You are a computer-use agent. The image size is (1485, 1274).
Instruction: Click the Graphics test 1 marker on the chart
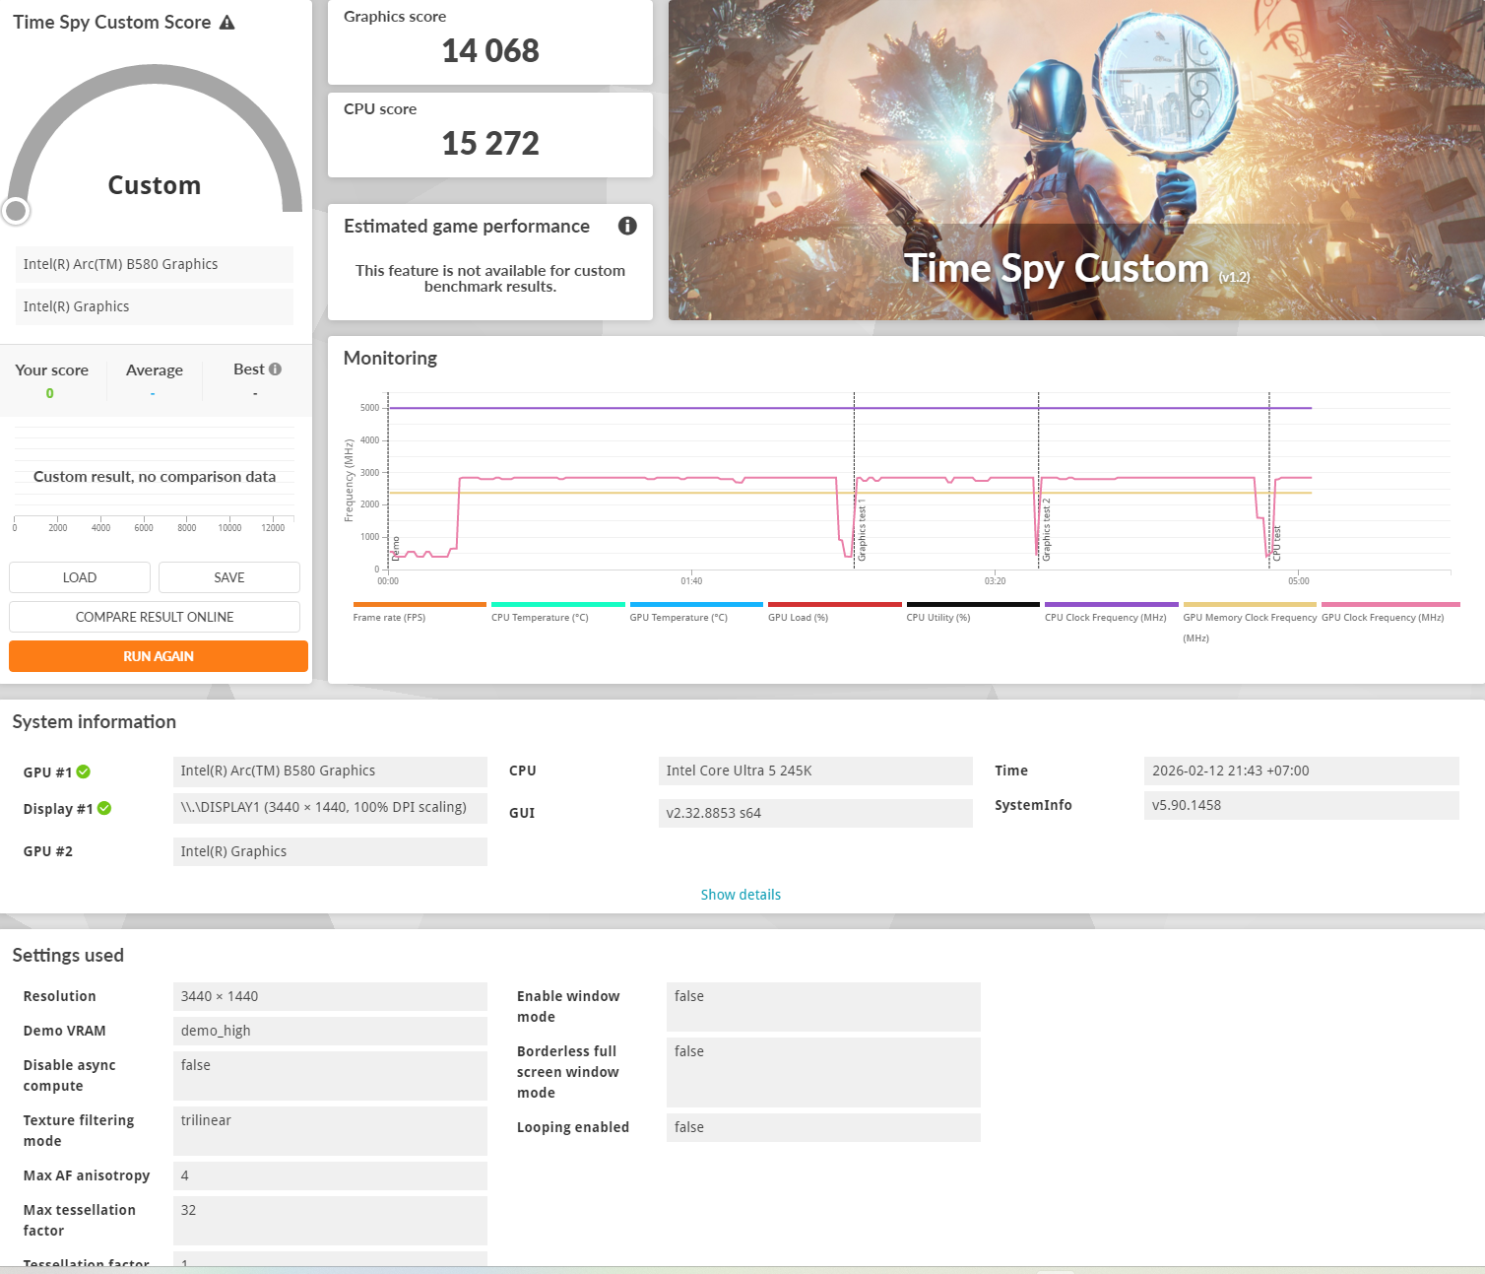[862, 530]
